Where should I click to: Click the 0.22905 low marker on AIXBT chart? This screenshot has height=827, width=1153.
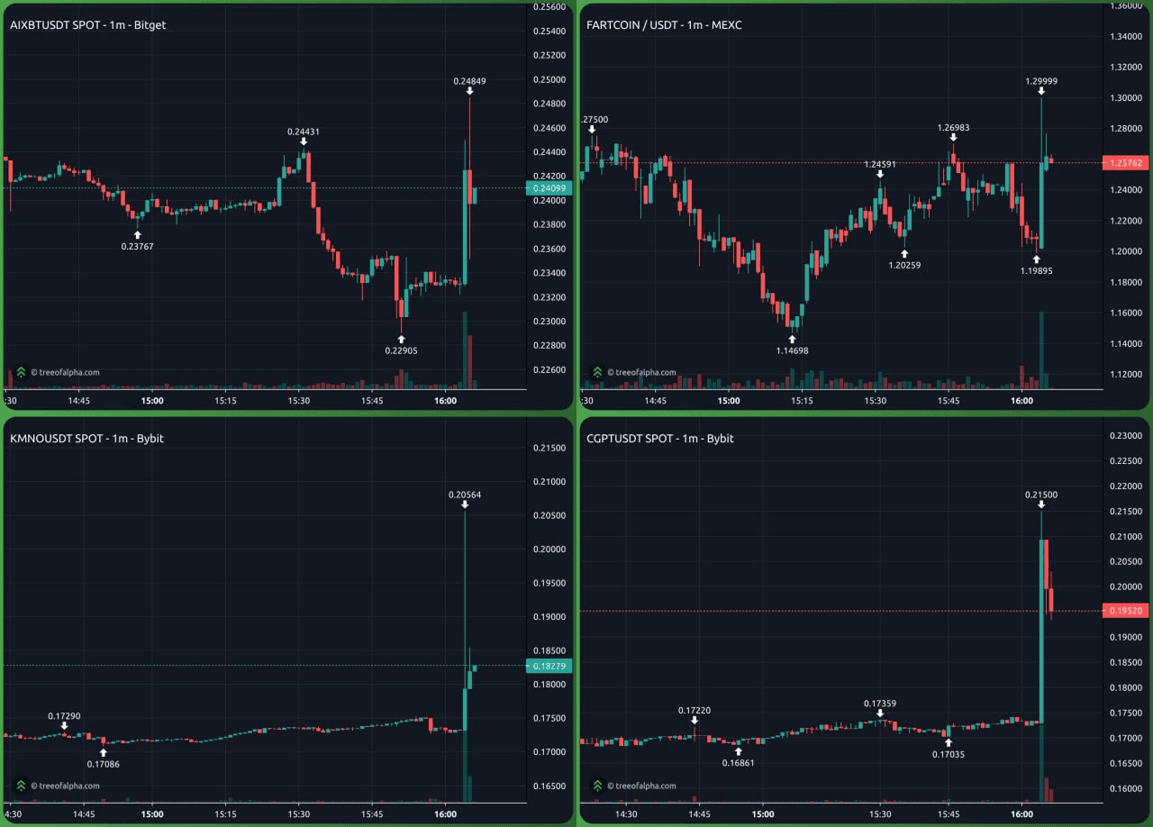coord(401,350)
